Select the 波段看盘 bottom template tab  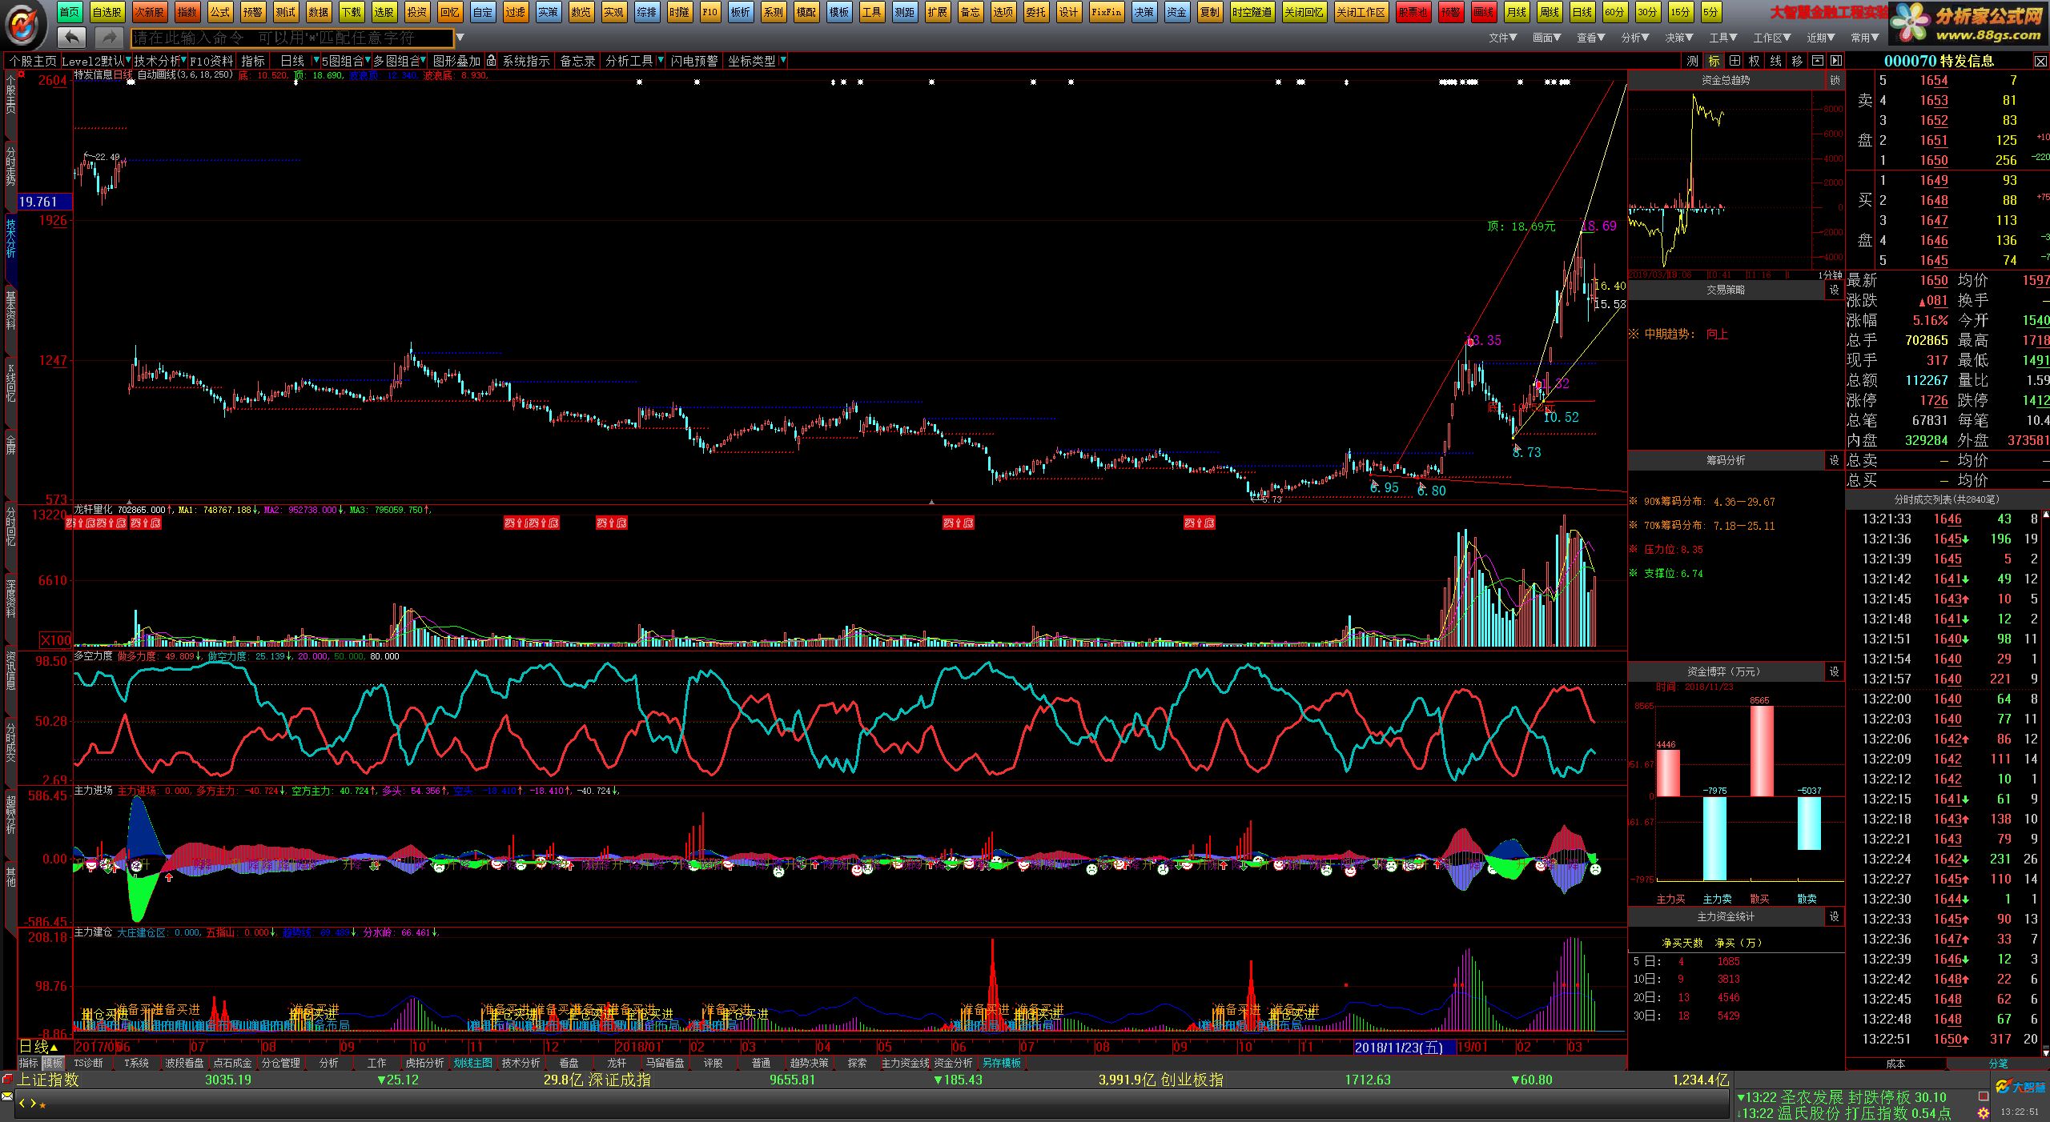[x=185, y=1064]
